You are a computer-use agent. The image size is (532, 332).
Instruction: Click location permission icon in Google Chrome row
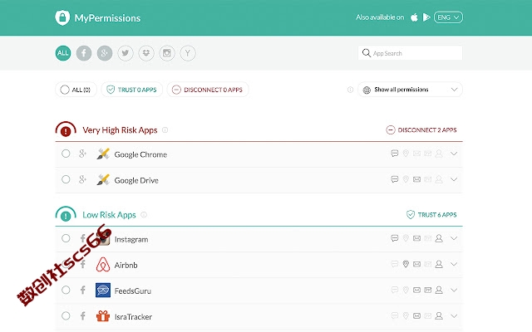(x=406, y=154)
